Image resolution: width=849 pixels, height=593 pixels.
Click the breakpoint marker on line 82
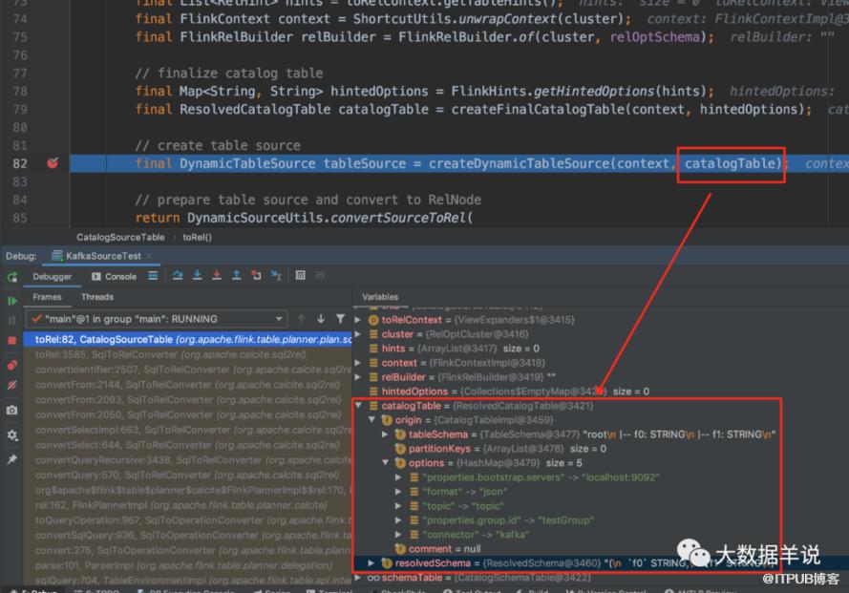coord(53,163)
